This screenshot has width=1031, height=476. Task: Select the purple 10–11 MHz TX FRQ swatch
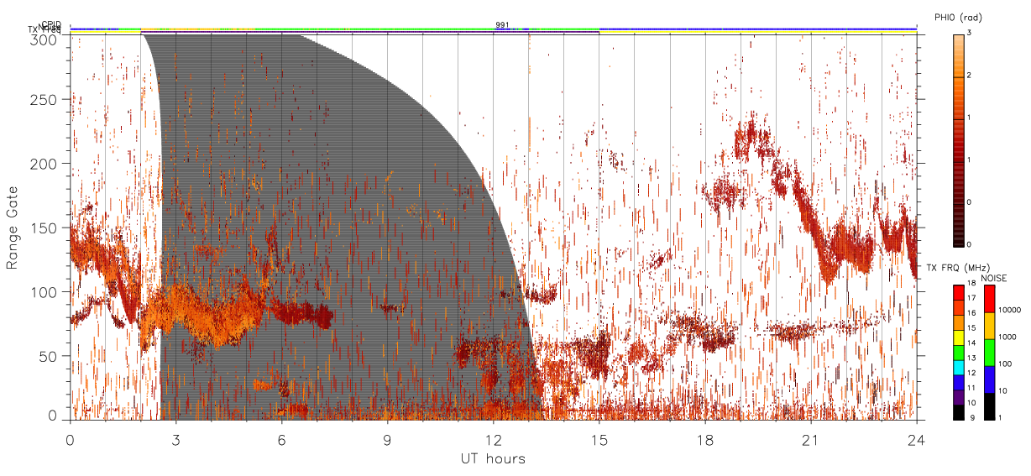click(x=958, y=396)
